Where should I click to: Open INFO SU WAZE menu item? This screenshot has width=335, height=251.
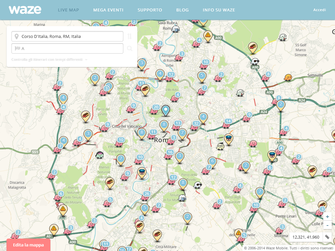[219, 10]
